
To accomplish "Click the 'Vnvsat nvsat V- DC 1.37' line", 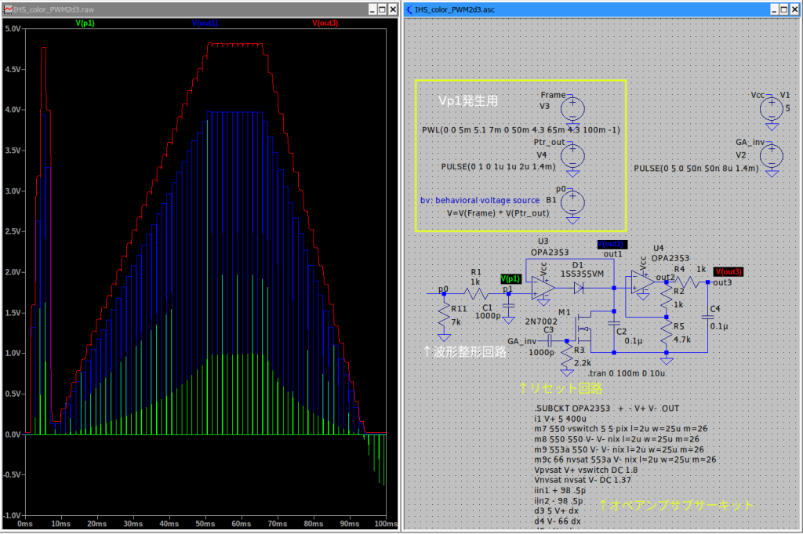I will point(582,480).
